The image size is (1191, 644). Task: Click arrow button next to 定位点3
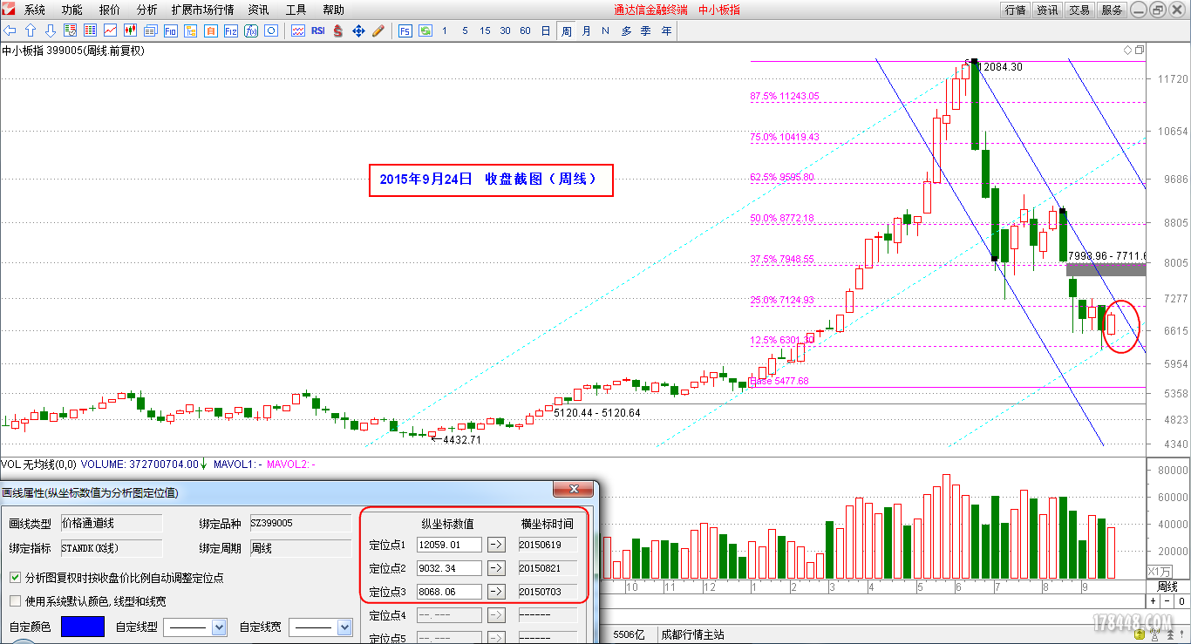(x=496, y=592)
